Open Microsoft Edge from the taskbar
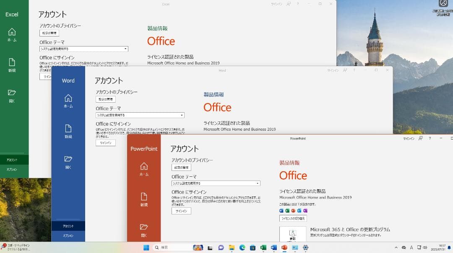 [242, 248]
